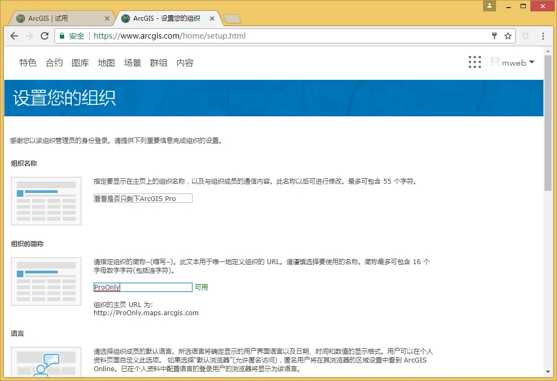
Task: Open the 特色 menu item
Action: 28,63
